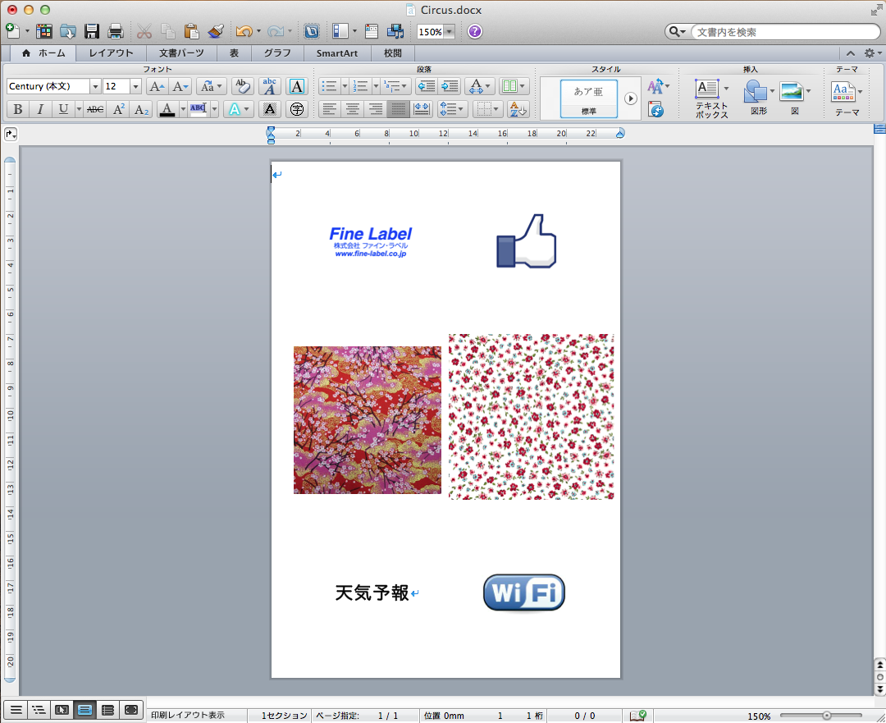This screenshot has height=723, width=886.
Task: Align paragraph text to the left
Action: [330, 109]
